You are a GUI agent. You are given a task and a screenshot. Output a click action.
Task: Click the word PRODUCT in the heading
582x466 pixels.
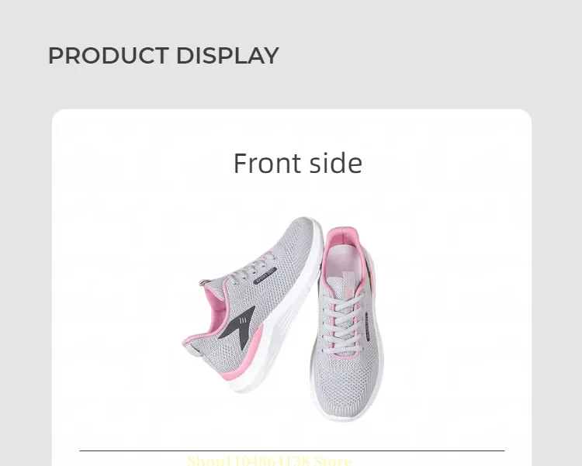pyautogui.click(x=109, y=56)
